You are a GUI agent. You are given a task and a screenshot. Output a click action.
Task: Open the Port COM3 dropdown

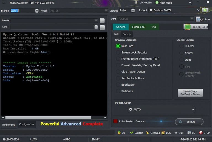click(192, 19)
